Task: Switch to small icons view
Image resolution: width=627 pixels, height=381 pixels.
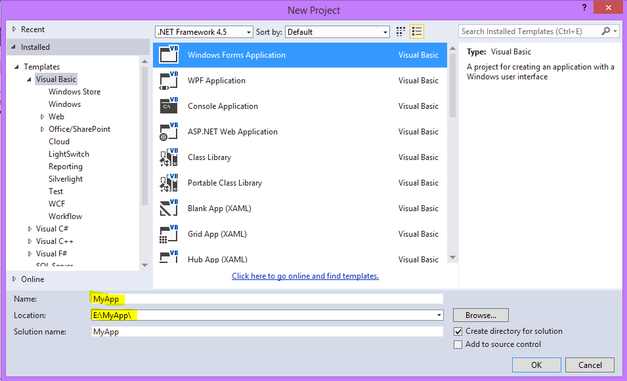Action: [x=400, y=31]
